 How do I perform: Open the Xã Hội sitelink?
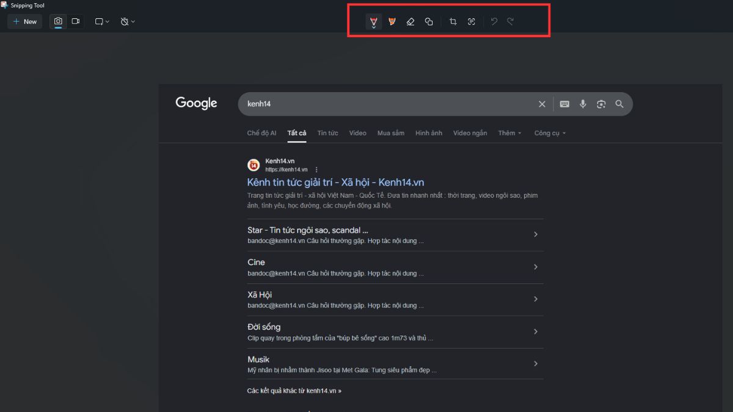coord(260,295)
